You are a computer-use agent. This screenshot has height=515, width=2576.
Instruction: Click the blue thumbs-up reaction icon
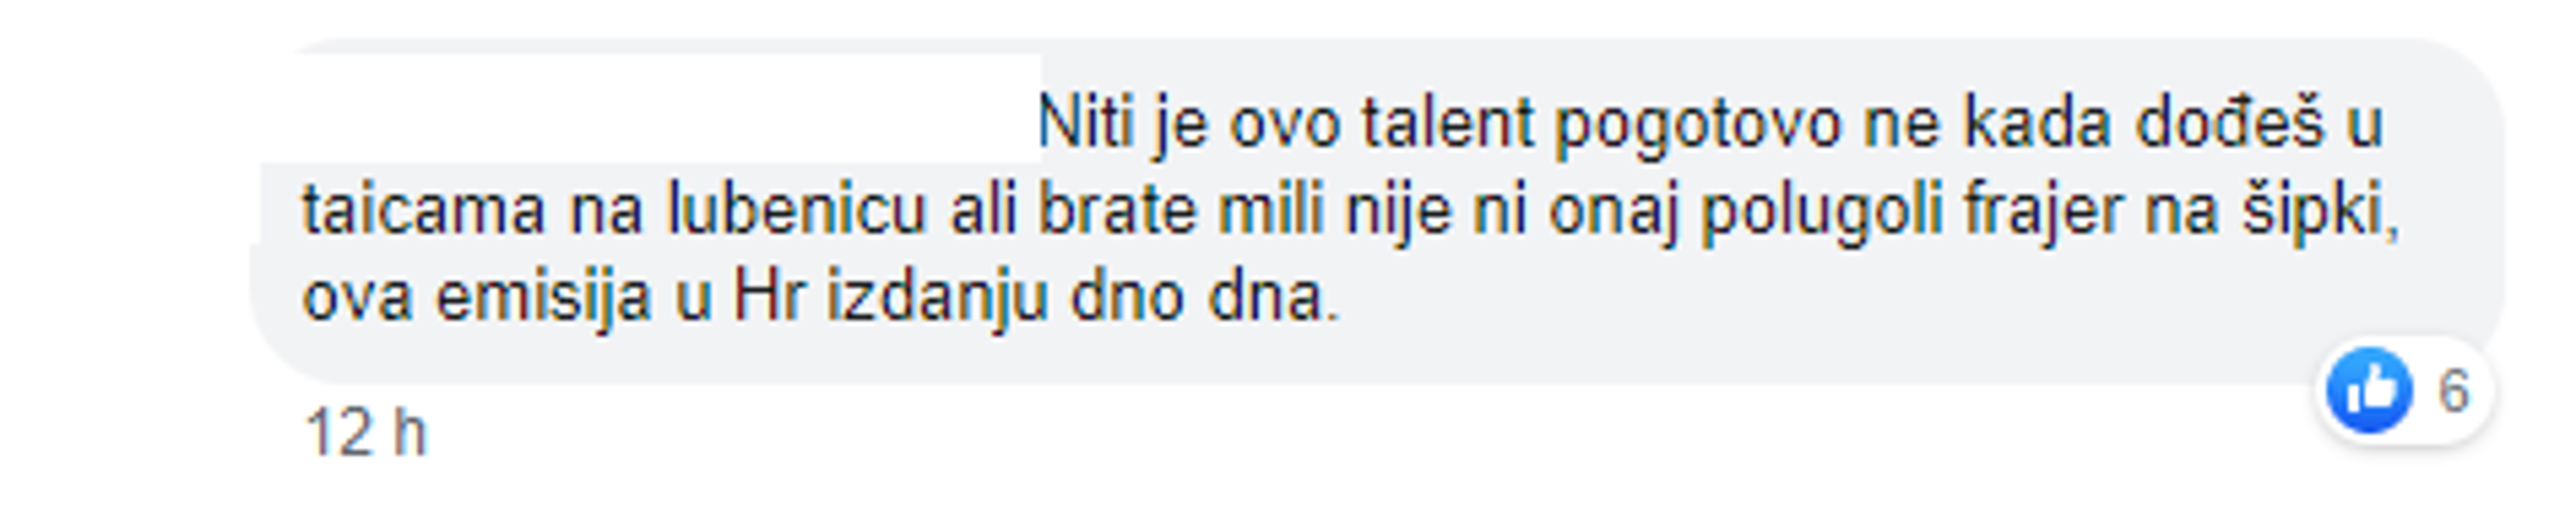click(2369, 390)
